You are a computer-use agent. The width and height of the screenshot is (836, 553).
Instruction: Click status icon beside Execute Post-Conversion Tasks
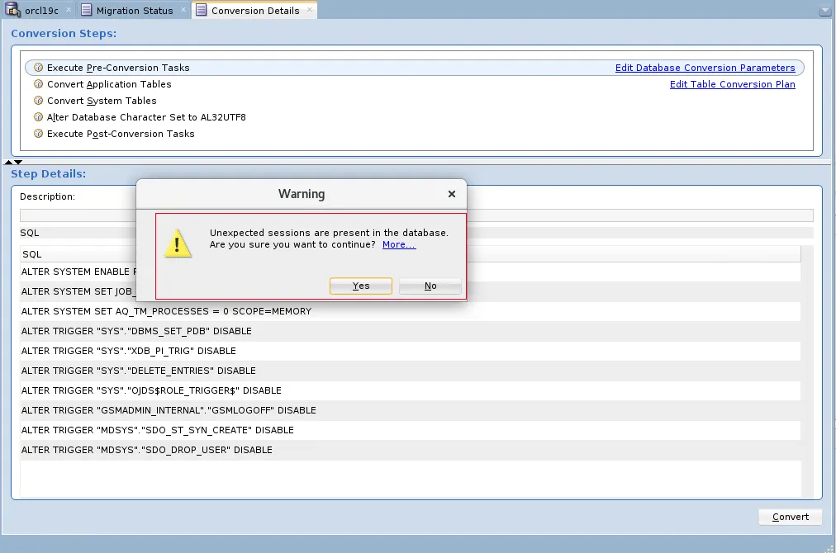pyautogui.click(x=38, y=134)
